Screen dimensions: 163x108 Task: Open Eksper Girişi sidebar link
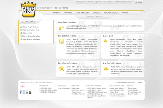28,33
